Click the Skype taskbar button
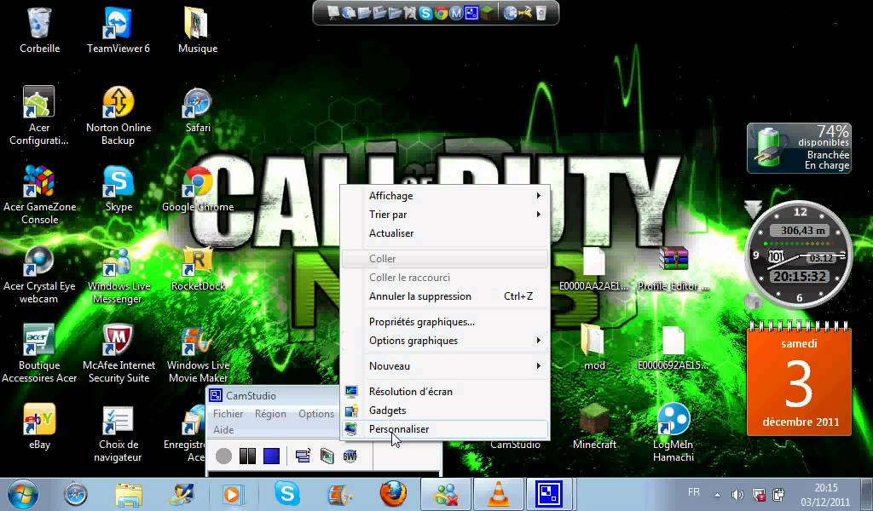Image resolution: width=873 pixels, height=511 pixels. 287,494
